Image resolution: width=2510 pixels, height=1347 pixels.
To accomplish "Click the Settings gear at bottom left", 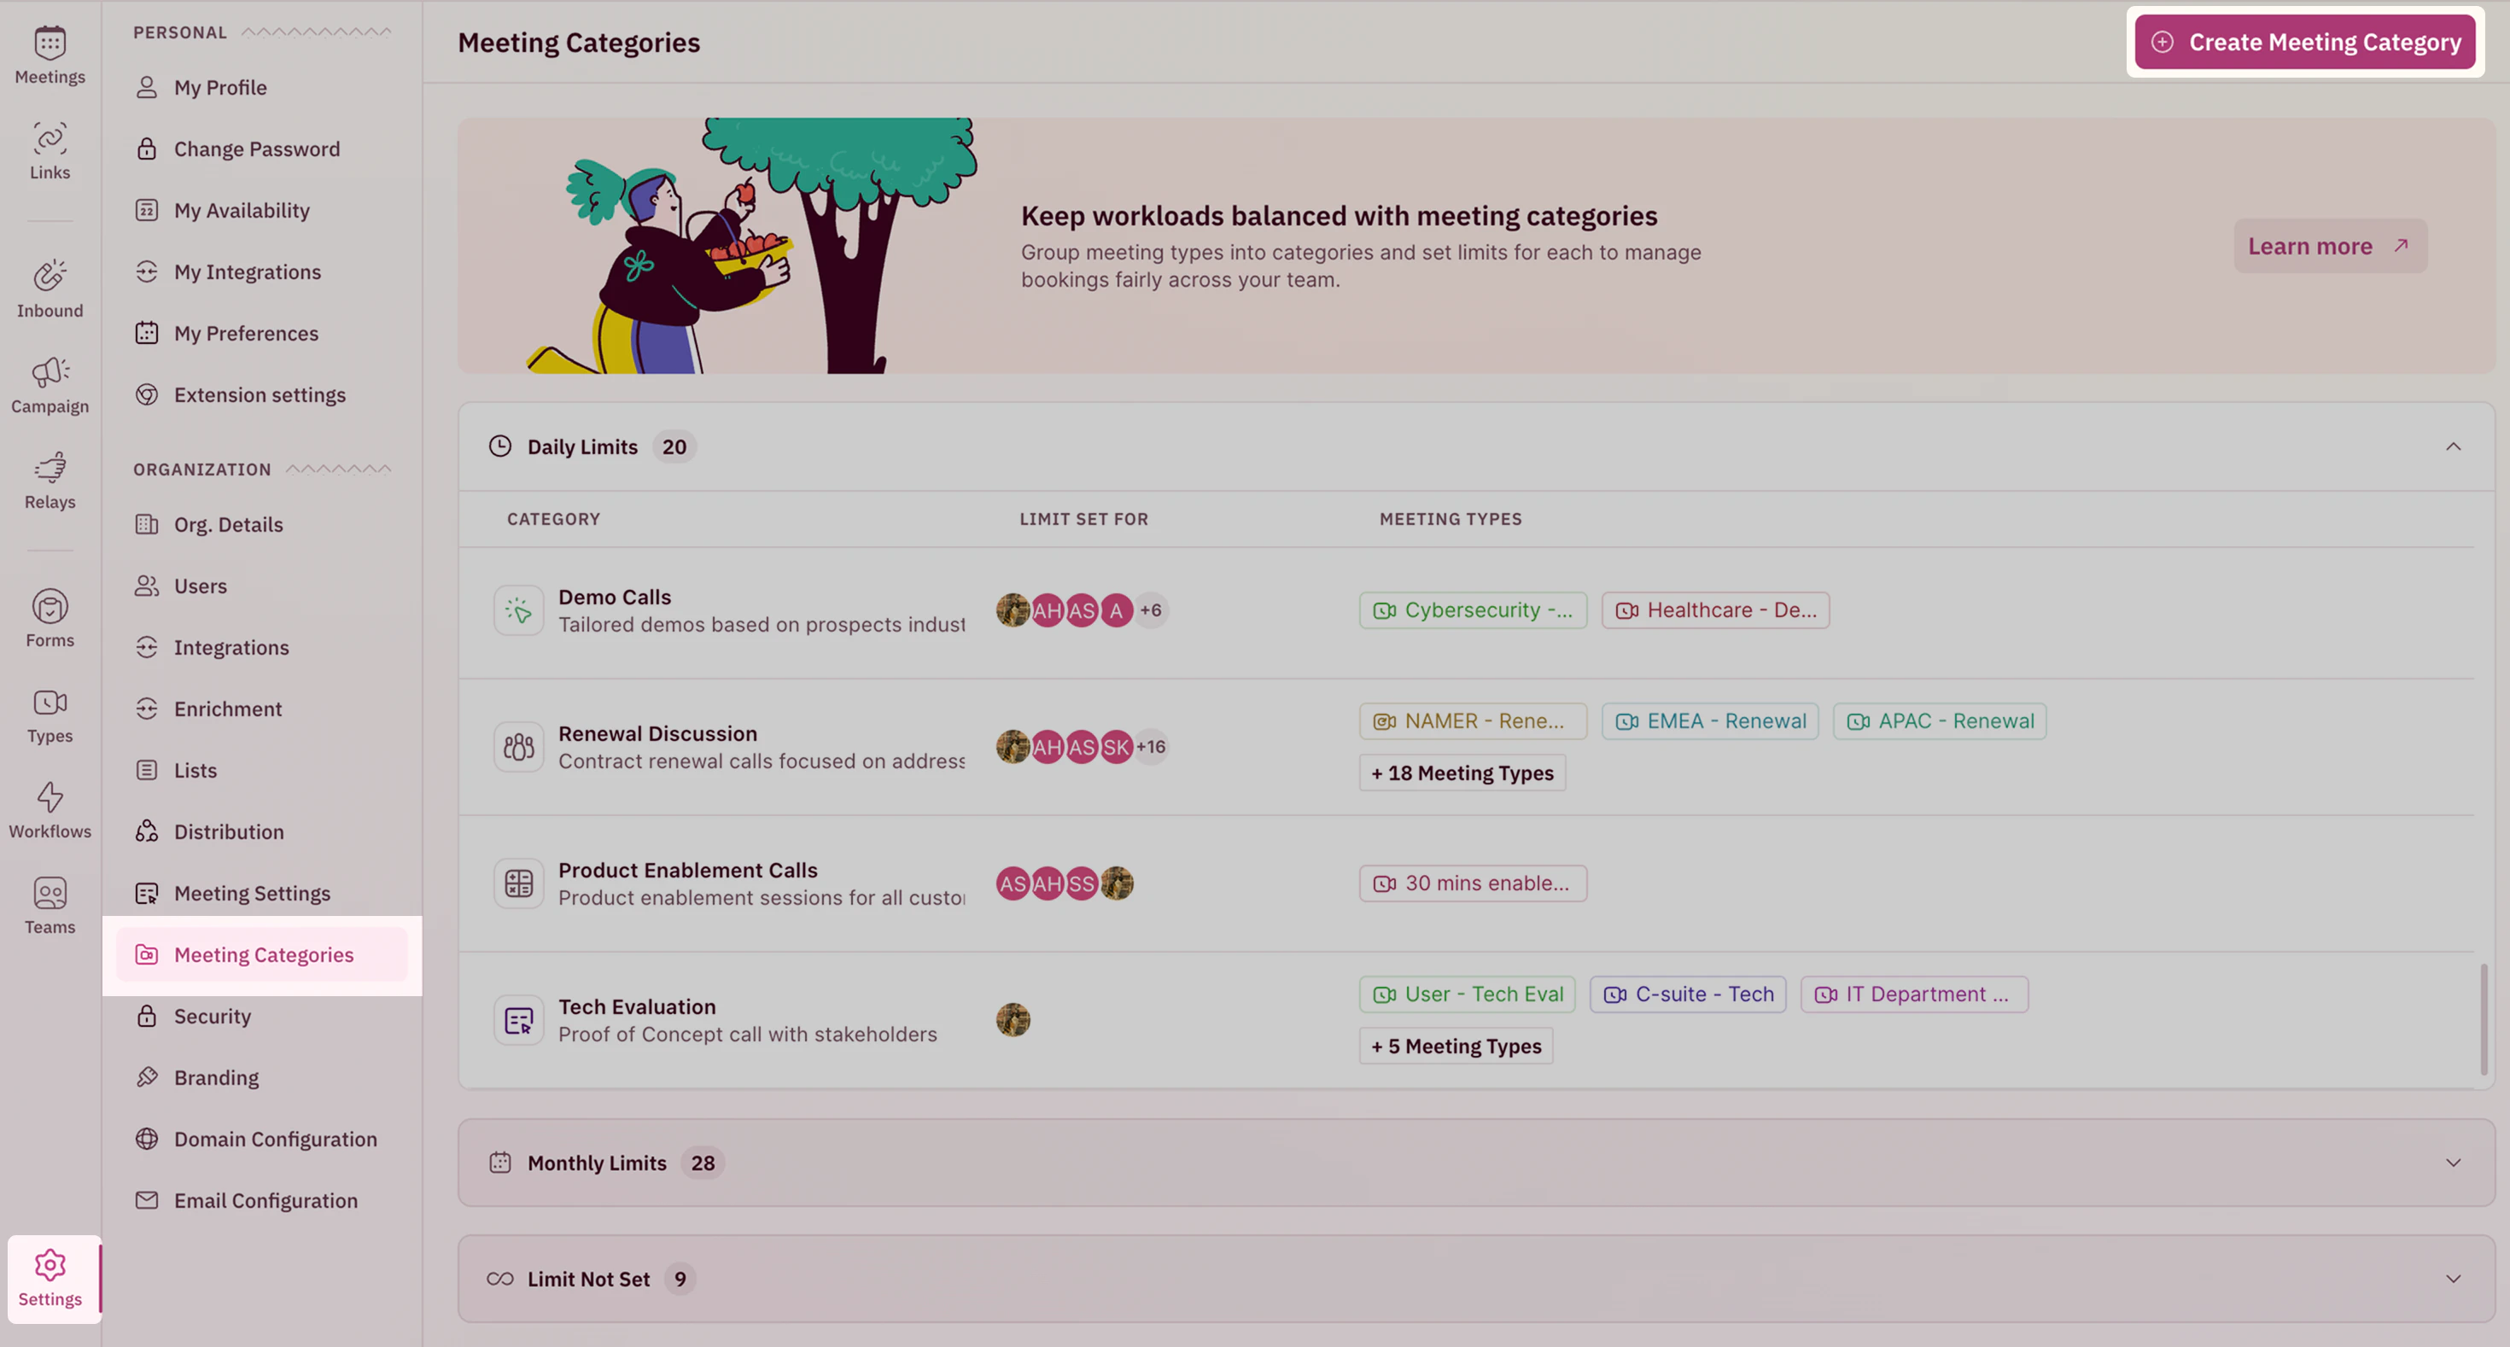I will [50, 1276].
